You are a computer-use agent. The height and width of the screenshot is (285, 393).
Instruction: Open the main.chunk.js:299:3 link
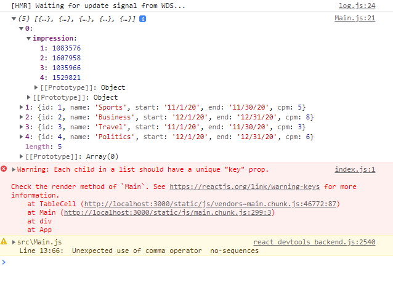(x=168, y=212)
